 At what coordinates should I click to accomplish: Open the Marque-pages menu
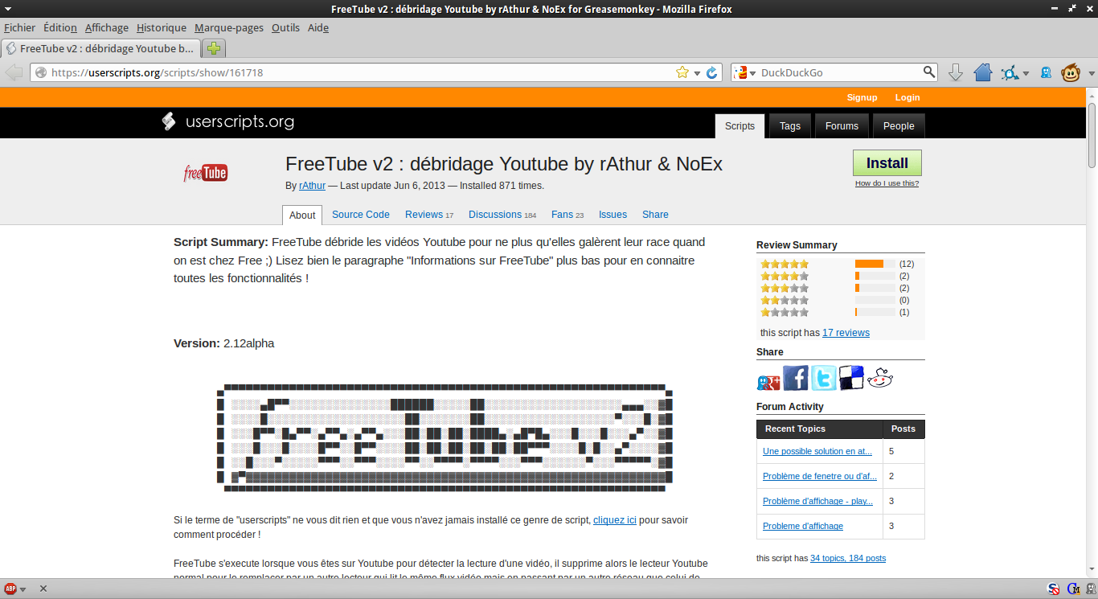click(228, 27)
